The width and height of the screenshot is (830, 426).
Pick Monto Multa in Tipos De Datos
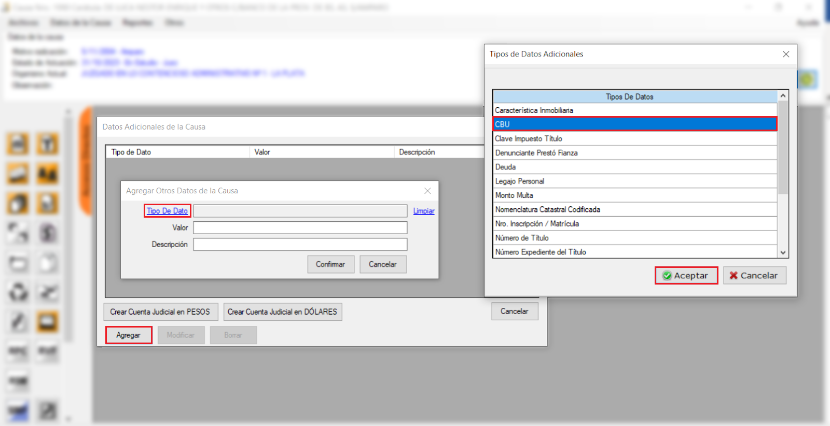pos(634,195)
